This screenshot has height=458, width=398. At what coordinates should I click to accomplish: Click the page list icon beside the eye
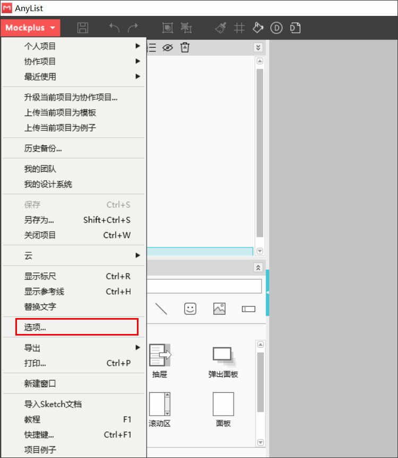coord(152,47)
